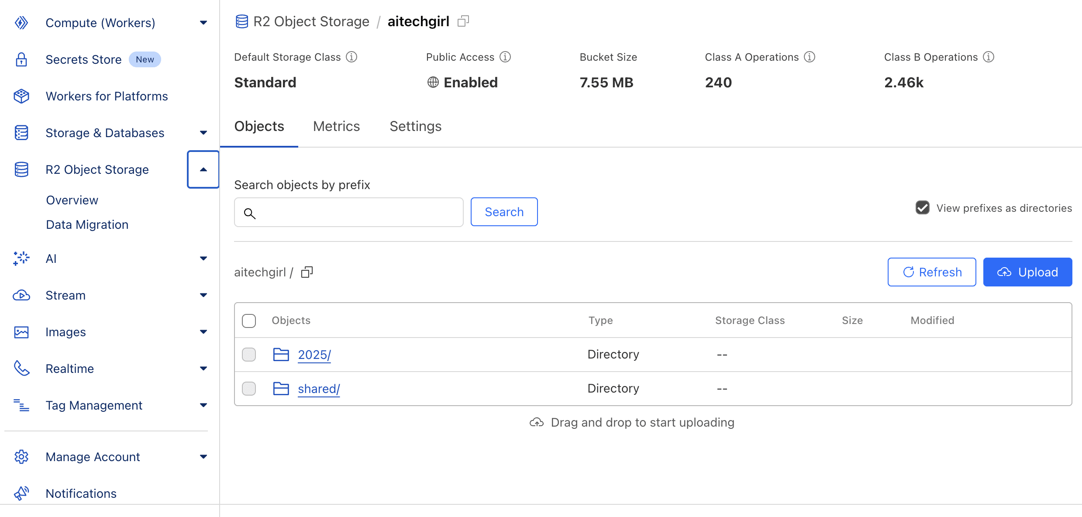Image resolution: width=1082 pixels, height=517 pixels.
Task: Click the AI sparkles icon
Action: point(21,258)
